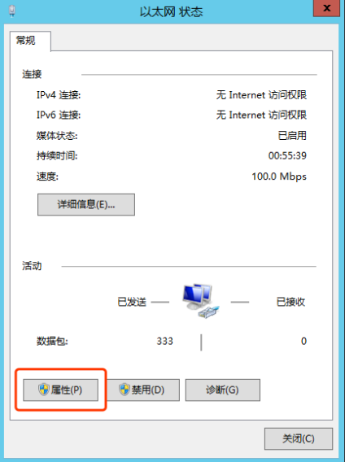The height and width of the screenshot is (462, 345).
Task: Click the 已发送 label
Action: [132, 302]
